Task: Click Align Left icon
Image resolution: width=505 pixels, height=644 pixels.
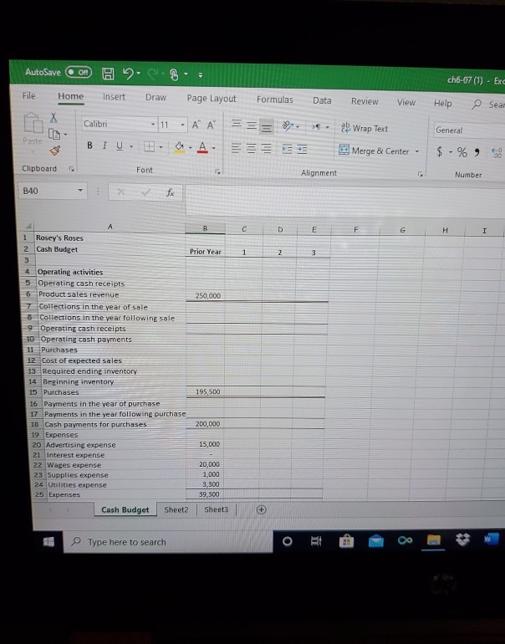Action: 236,148
